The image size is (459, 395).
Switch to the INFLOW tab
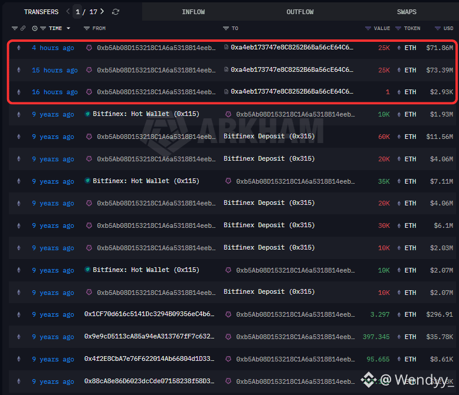click(194, 12)
